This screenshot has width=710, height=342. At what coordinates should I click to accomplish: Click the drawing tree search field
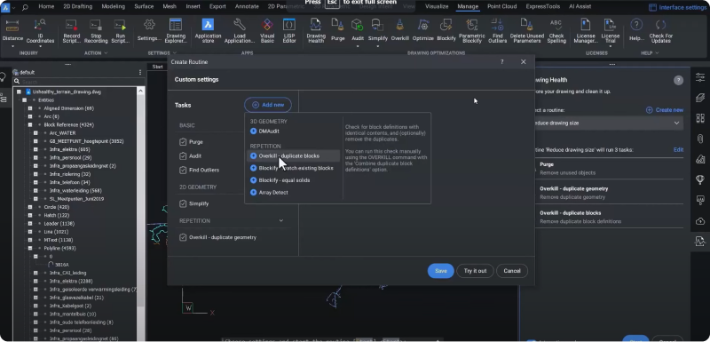pyautogui.click(x=80, y=82)
